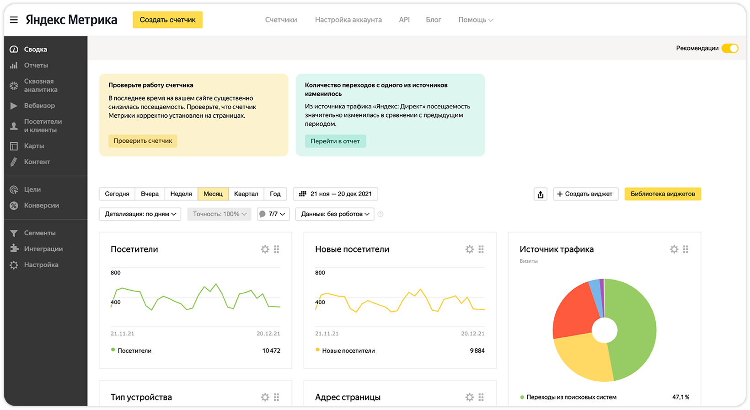Click the help question mark icon
The width and height of the screenshot is (750, 410).
click(380, 214)
